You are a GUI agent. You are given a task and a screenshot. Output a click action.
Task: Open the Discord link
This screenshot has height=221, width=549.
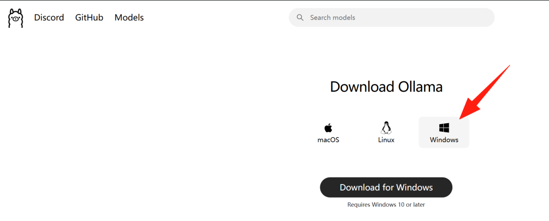(49, 17)
